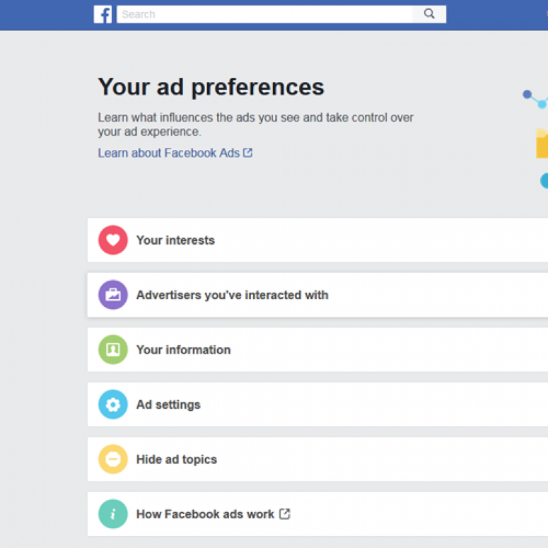Click external link icon after How Facebook ads work
This screenshot has height=548, width=548.
(x=284, y=514)
